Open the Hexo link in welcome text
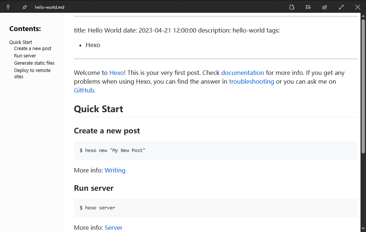The width and height of the screenshot is (366, 232). click(116, 73)
